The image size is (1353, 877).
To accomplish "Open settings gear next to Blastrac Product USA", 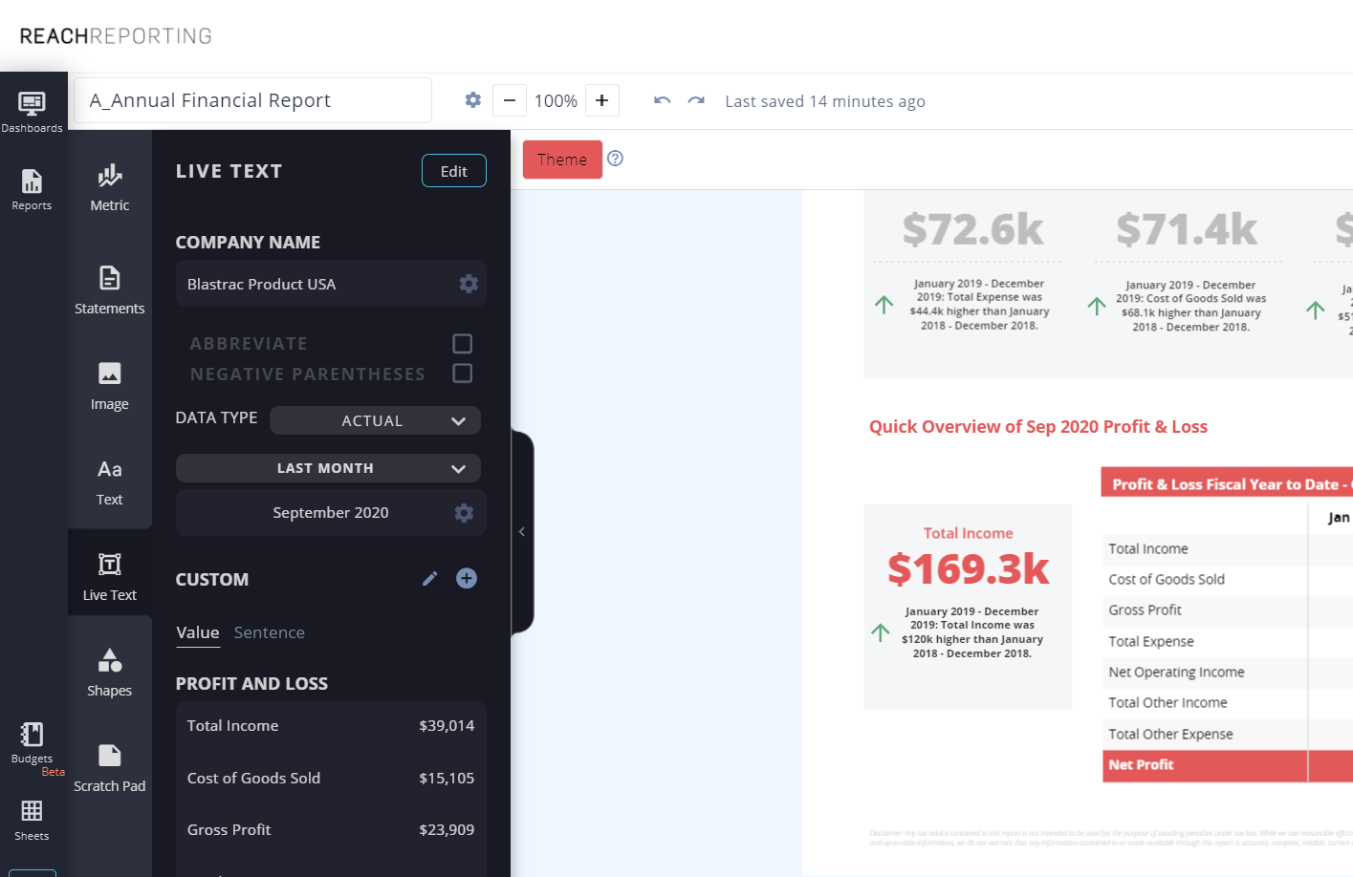I will click(468, 283).
